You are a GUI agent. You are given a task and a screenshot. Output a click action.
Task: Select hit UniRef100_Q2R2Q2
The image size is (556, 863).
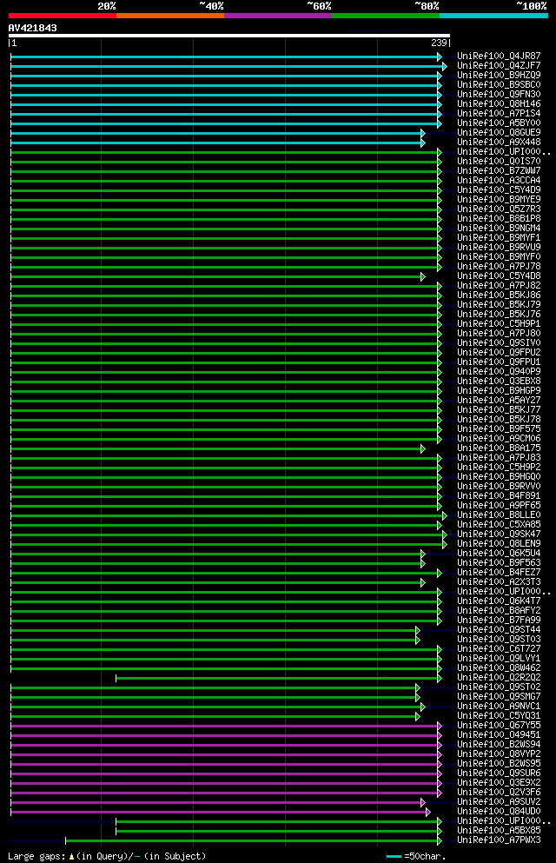499,678
